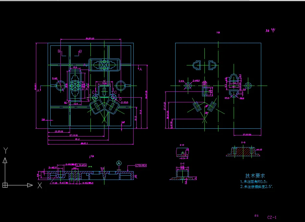Select the 27.57.05 dimension in right view

(247, 134)
